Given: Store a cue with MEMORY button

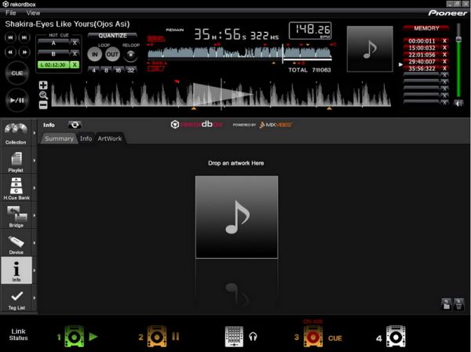Looking at the screenshot, I should pyautogui.click(x=426, y=28).
